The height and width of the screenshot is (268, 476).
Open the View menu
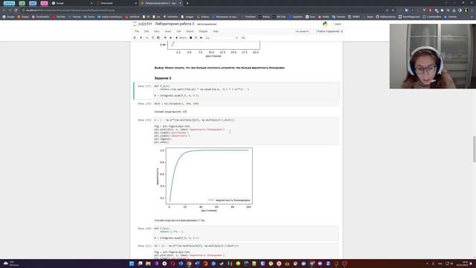tap(157, 31)
